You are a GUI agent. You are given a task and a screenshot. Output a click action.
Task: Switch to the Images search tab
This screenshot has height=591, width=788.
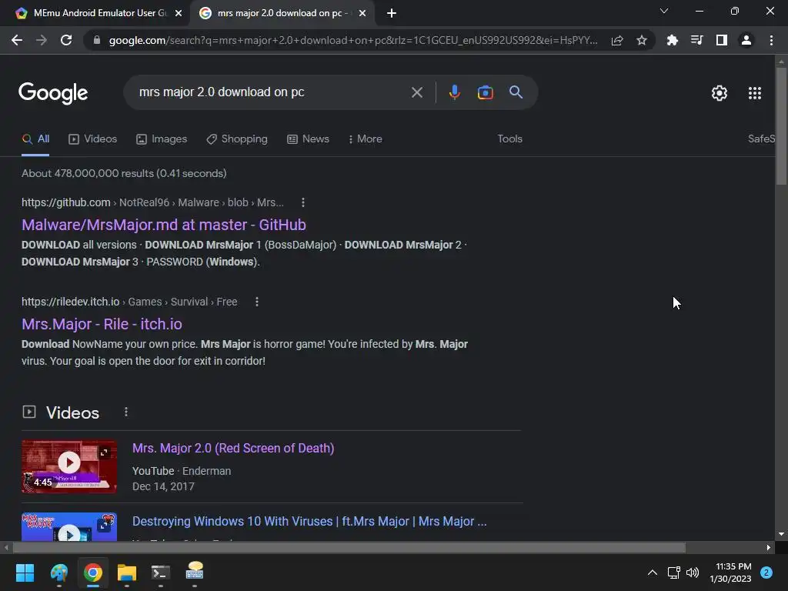(x=162, y=139)
